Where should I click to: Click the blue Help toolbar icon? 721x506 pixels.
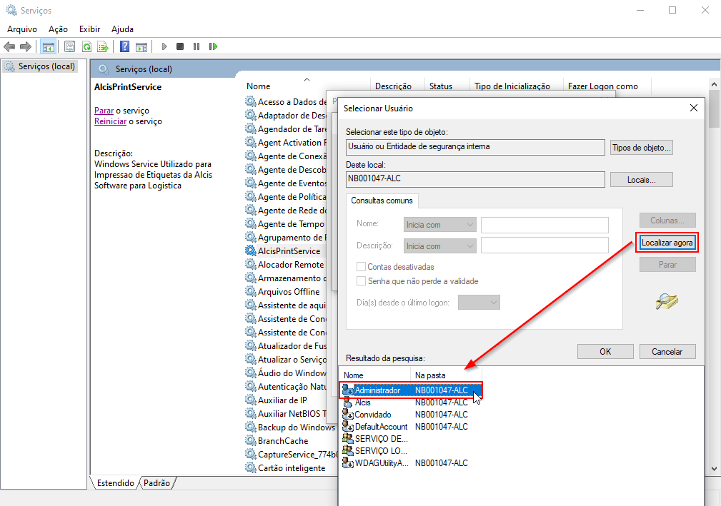tap(124, 46)
